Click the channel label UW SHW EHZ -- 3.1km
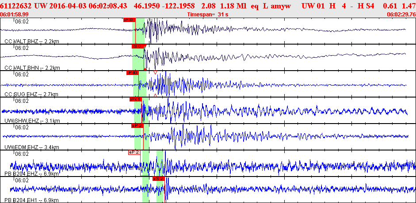Image resolution: width=416 pixels, height=203 pixels. 32,121
